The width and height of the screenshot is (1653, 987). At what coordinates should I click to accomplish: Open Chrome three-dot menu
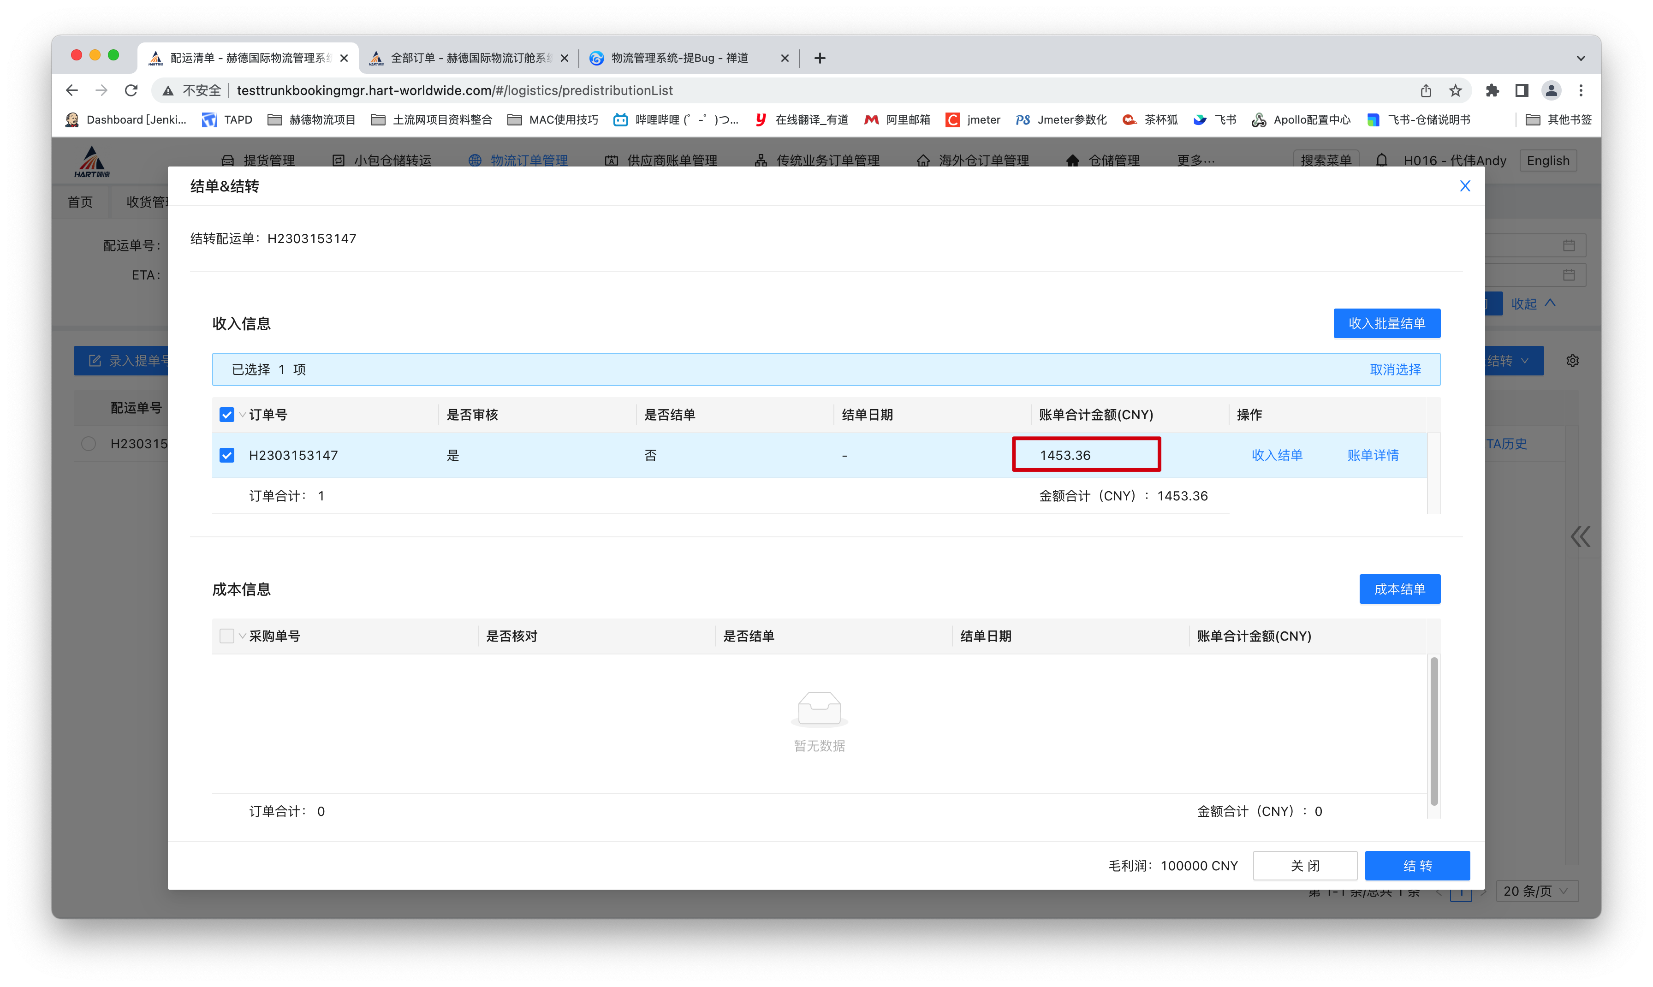tap(1581, 90)
